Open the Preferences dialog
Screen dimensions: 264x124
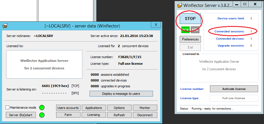pyautogui.click(x=190, y=39)
